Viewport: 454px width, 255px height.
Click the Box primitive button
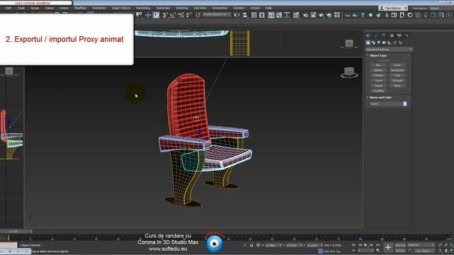coord(378,65)
